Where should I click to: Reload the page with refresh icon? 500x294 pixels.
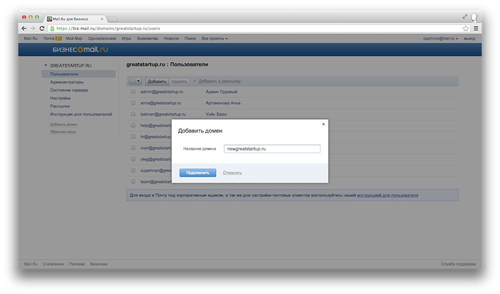pos(42,28)
